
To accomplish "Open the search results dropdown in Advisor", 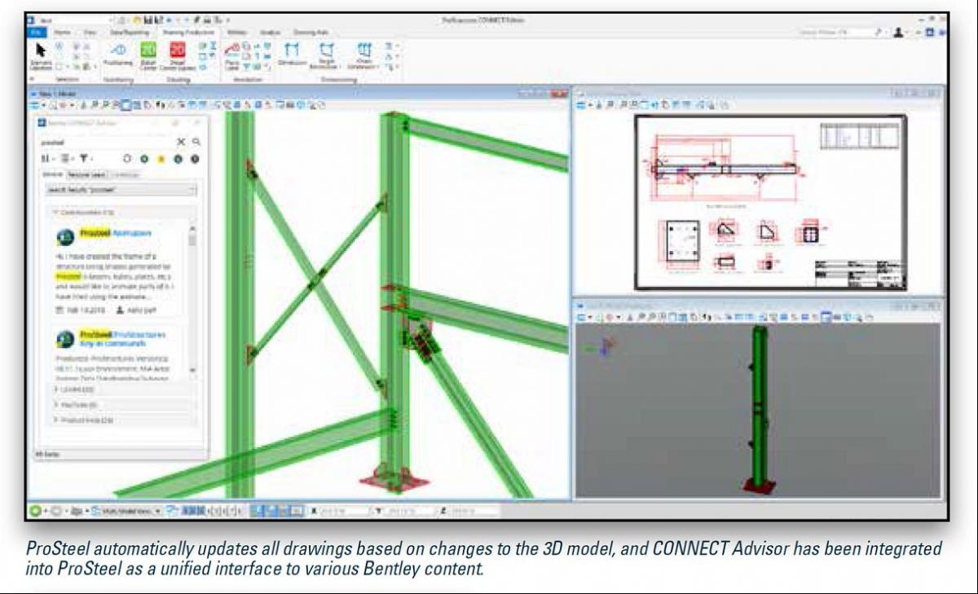I will tap(121, 190).
